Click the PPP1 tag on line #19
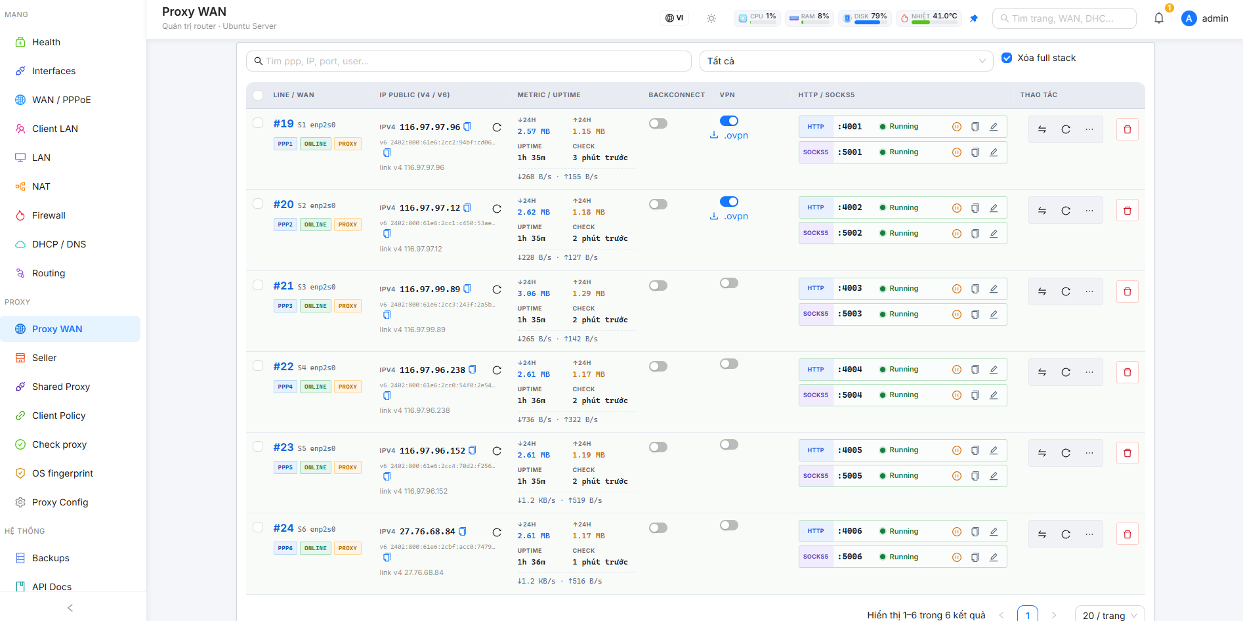 click(x=285, y=144)
